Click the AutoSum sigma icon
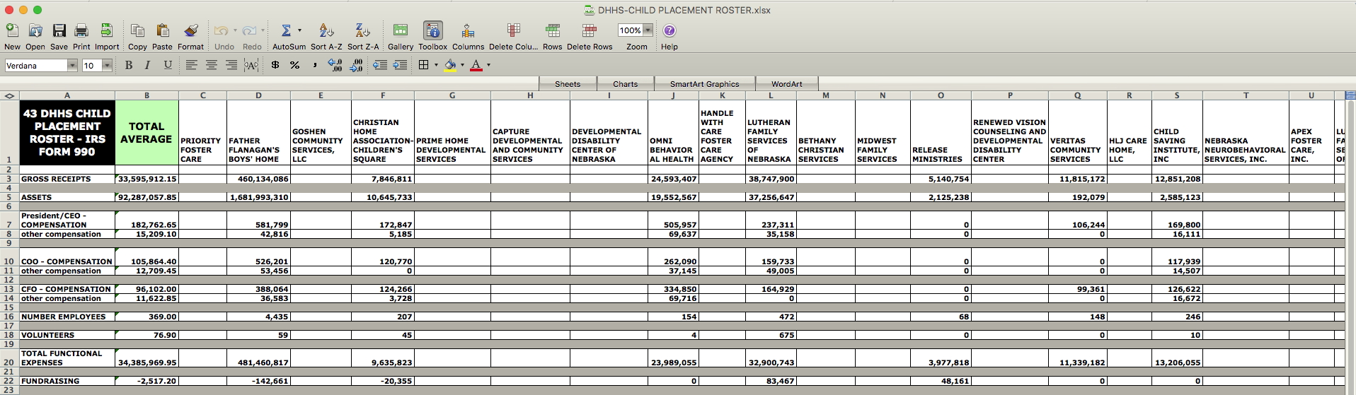The image size is (1356, 395). point(286,30)
